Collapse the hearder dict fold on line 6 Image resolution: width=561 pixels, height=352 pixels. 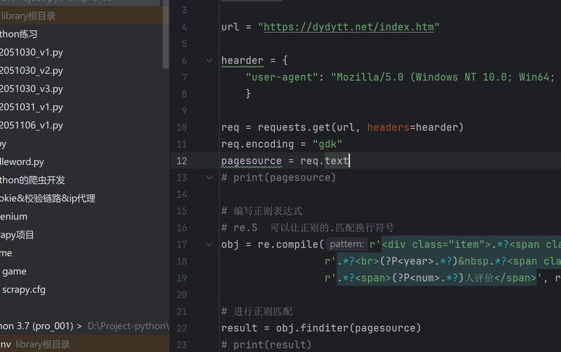[209, 60]
